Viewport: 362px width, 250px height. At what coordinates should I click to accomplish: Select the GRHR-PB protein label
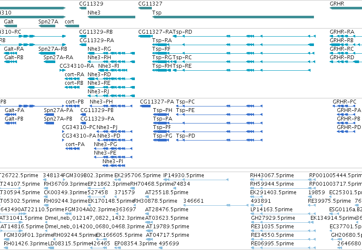pos(349,119)
